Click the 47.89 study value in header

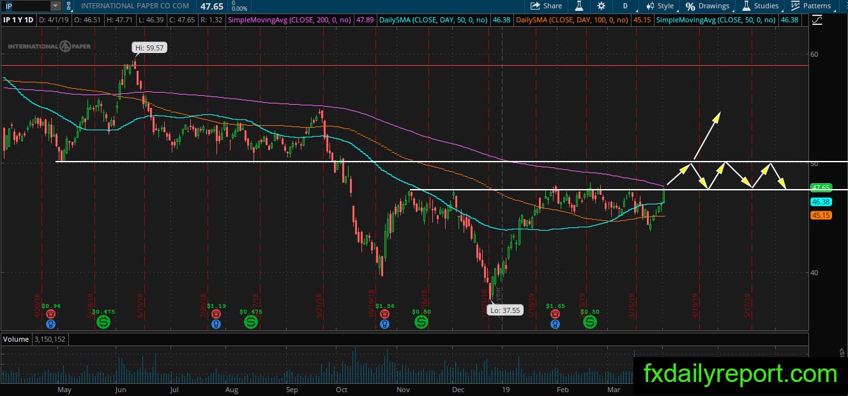365,20
